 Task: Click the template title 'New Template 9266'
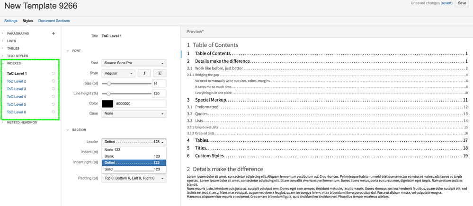[41, 5]
